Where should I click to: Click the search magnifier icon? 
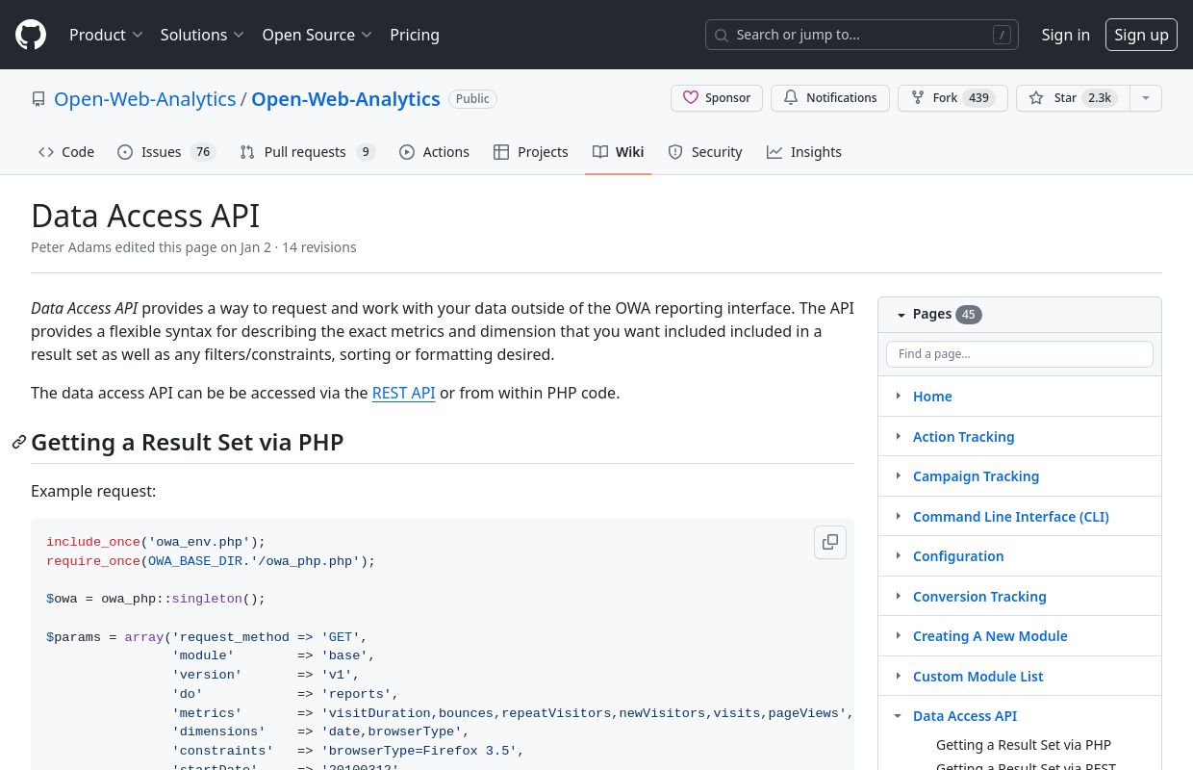tap(722, 35)
